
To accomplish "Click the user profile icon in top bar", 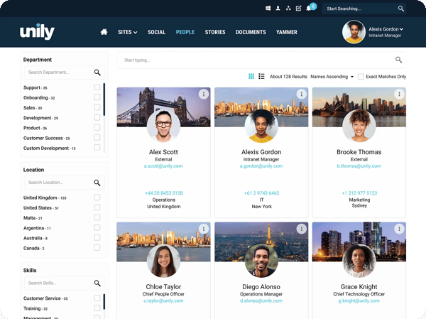I will (x=278, y=9).
